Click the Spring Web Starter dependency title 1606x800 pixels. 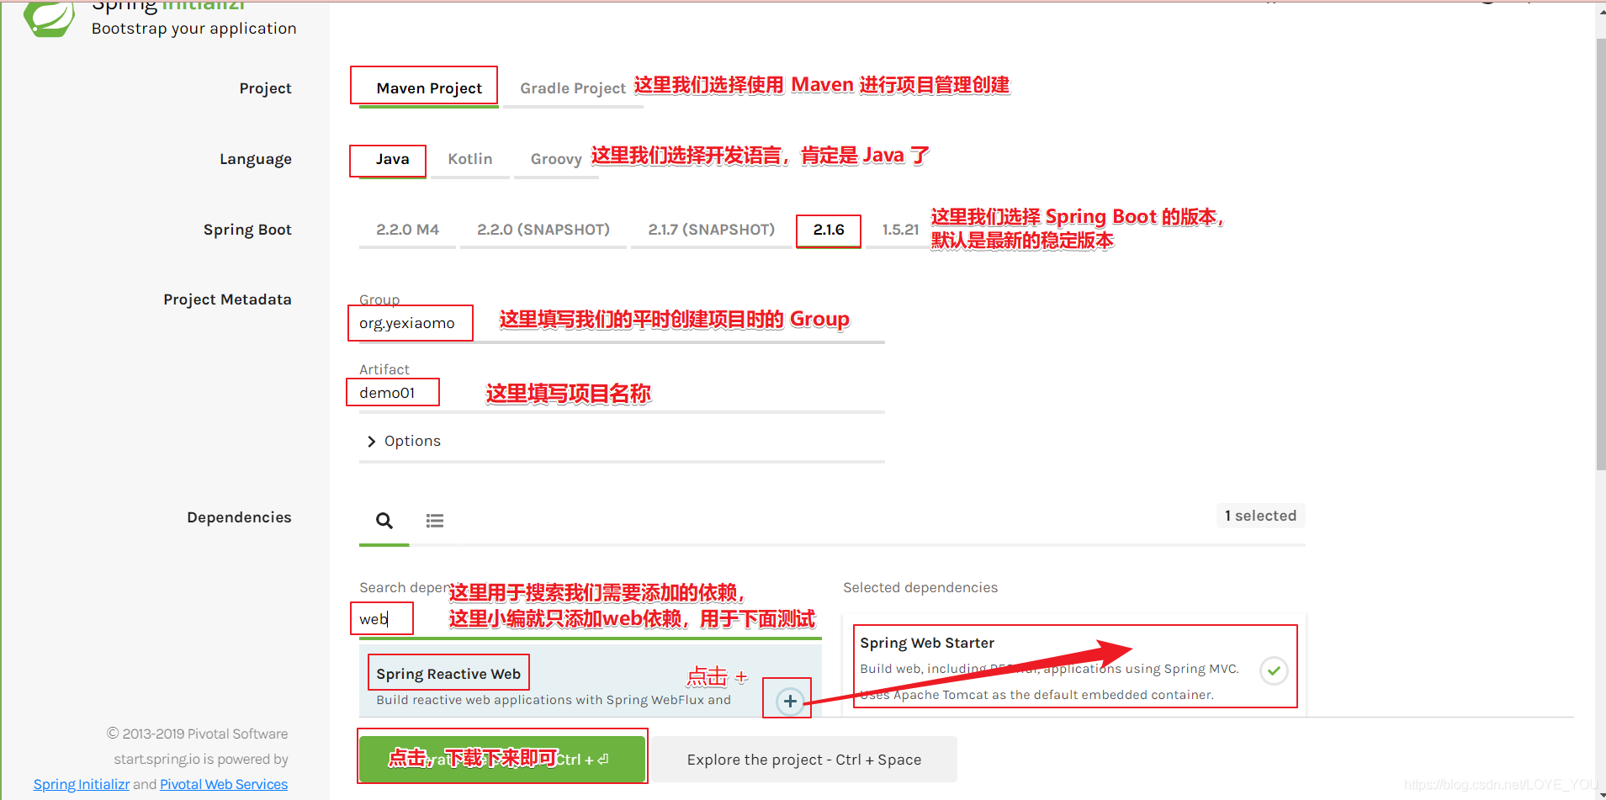click(x=927, y=643)
